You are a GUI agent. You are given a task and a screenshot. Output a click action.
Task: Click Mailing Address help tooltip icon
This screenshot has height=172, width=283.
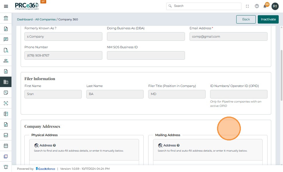pos(178,145)
